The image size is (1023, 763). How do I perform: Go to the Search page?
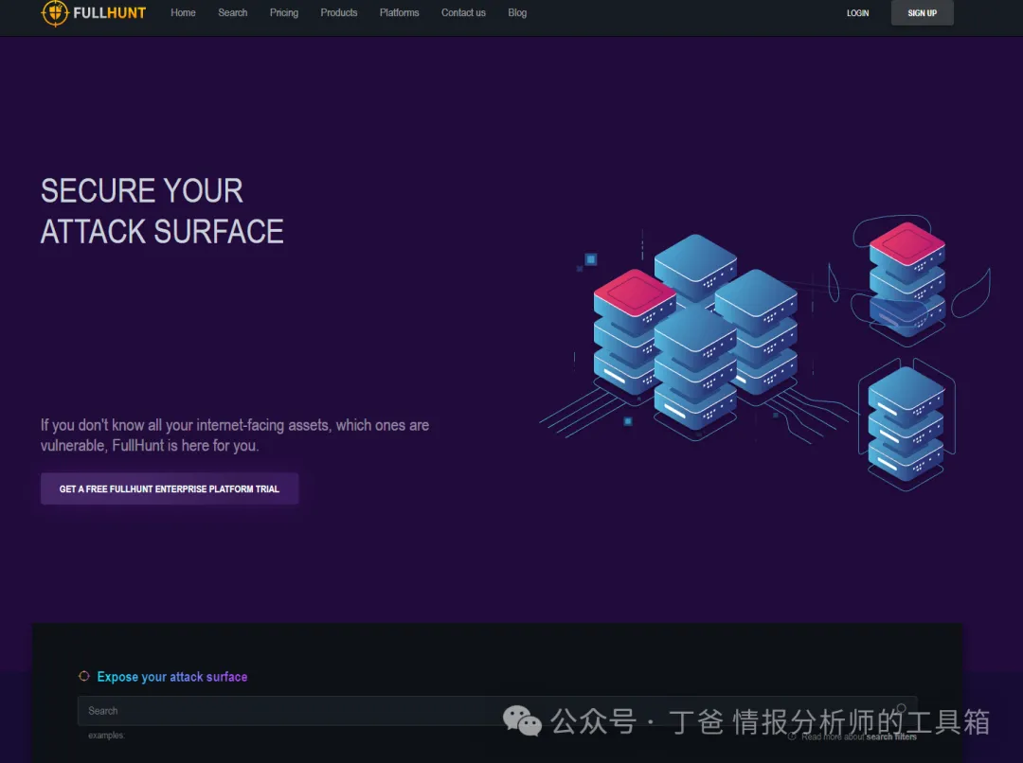click(x=233, y=12)
